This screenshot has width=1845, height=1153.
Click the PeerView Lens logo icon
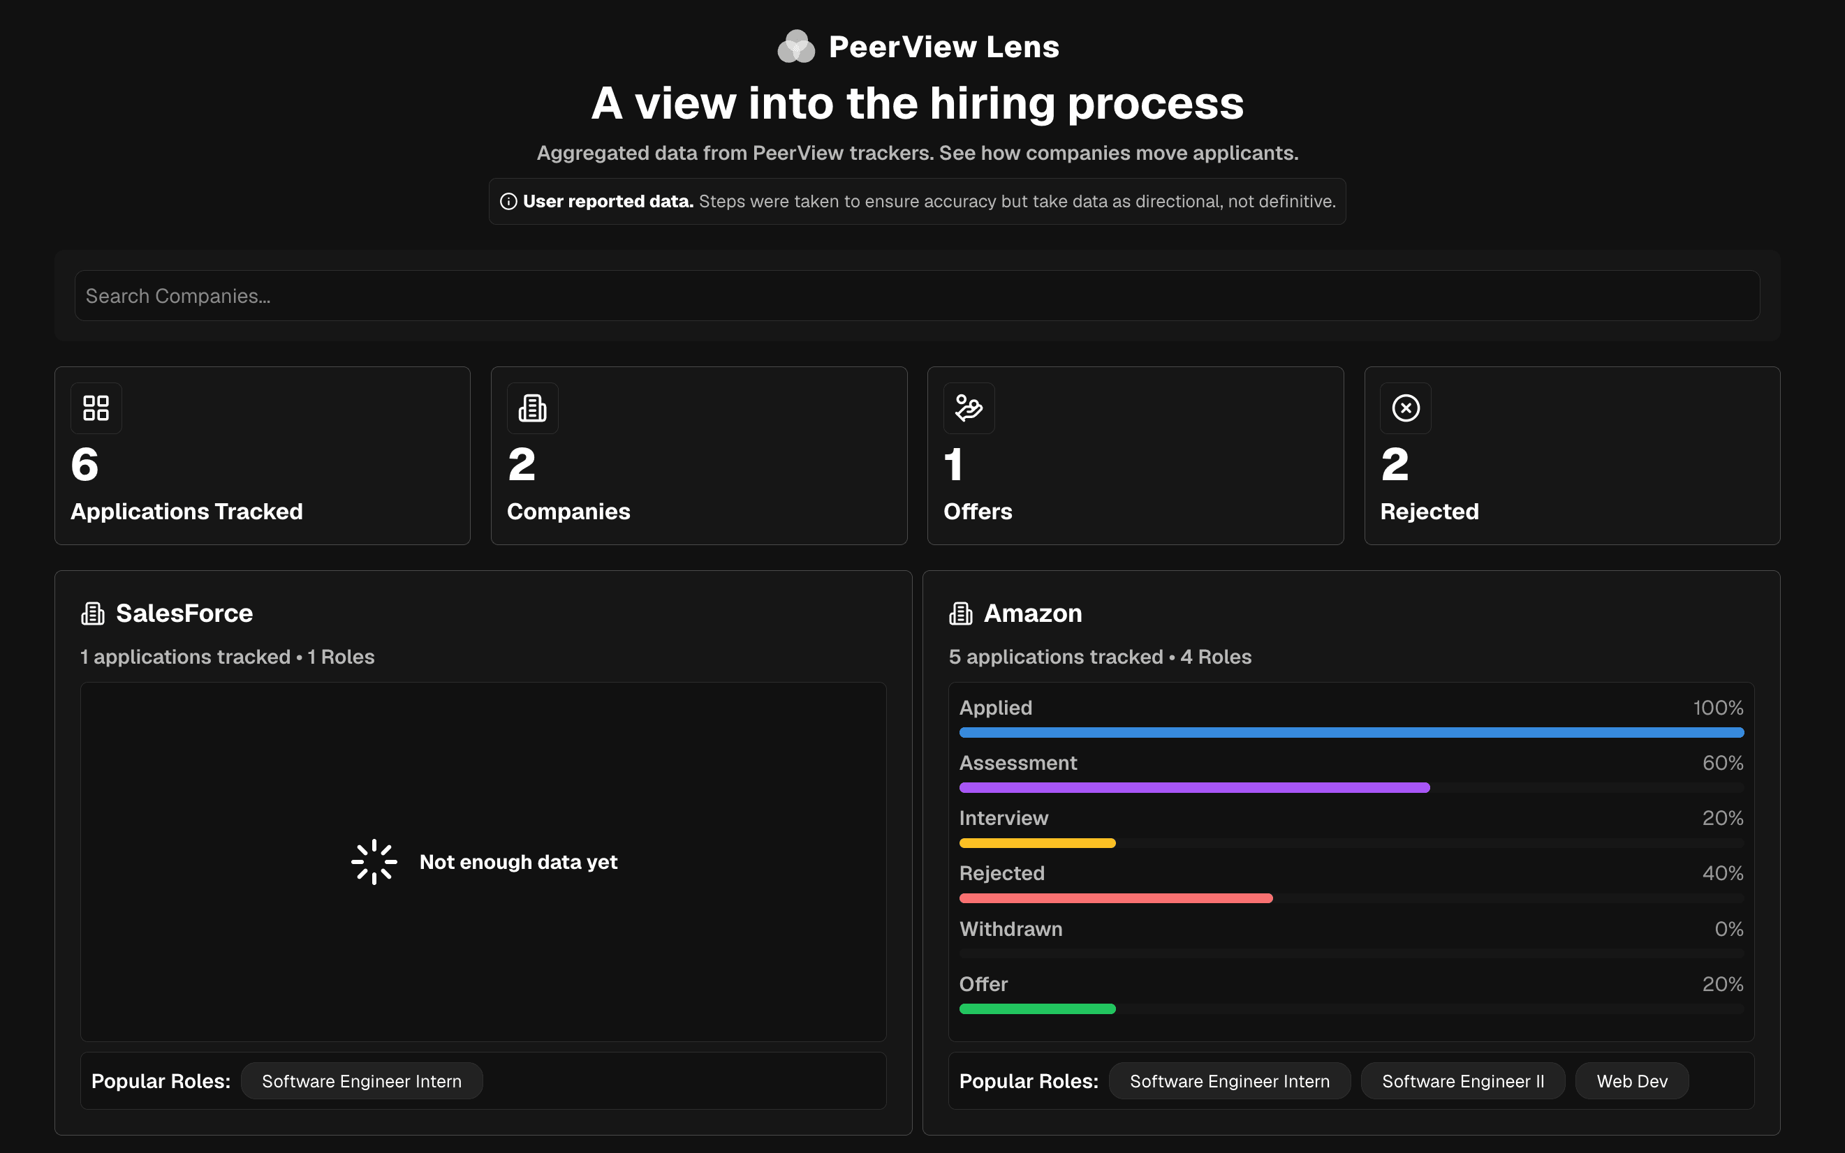796,47
